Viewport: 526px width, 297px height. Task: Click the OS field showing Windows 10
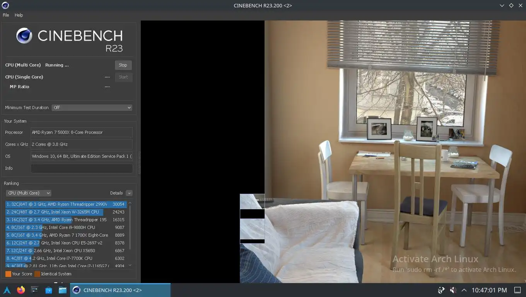coord(82,156)
